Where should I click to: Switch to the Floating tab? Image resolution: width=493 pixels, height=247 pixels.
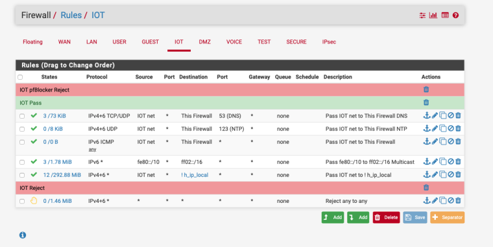32,41
